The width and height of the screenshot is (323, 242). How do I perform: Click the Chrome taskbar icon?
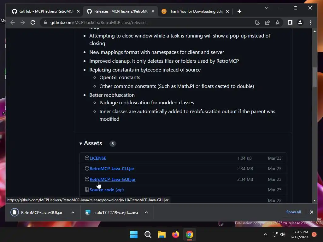point(190,234)
